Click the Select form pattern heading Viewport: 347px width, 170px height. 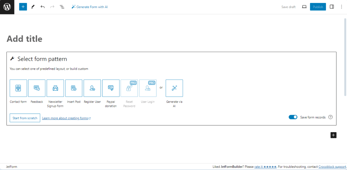(42, 59)
